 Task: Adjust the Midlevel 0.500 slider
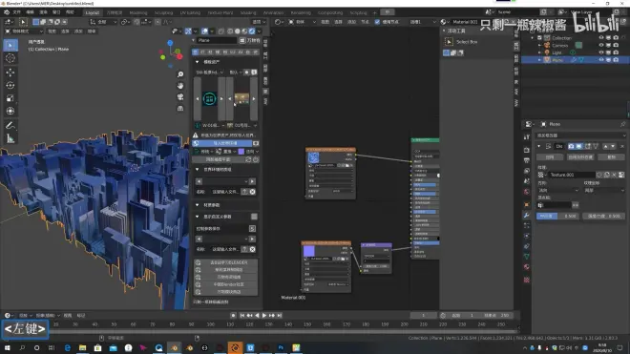(558, 216)
